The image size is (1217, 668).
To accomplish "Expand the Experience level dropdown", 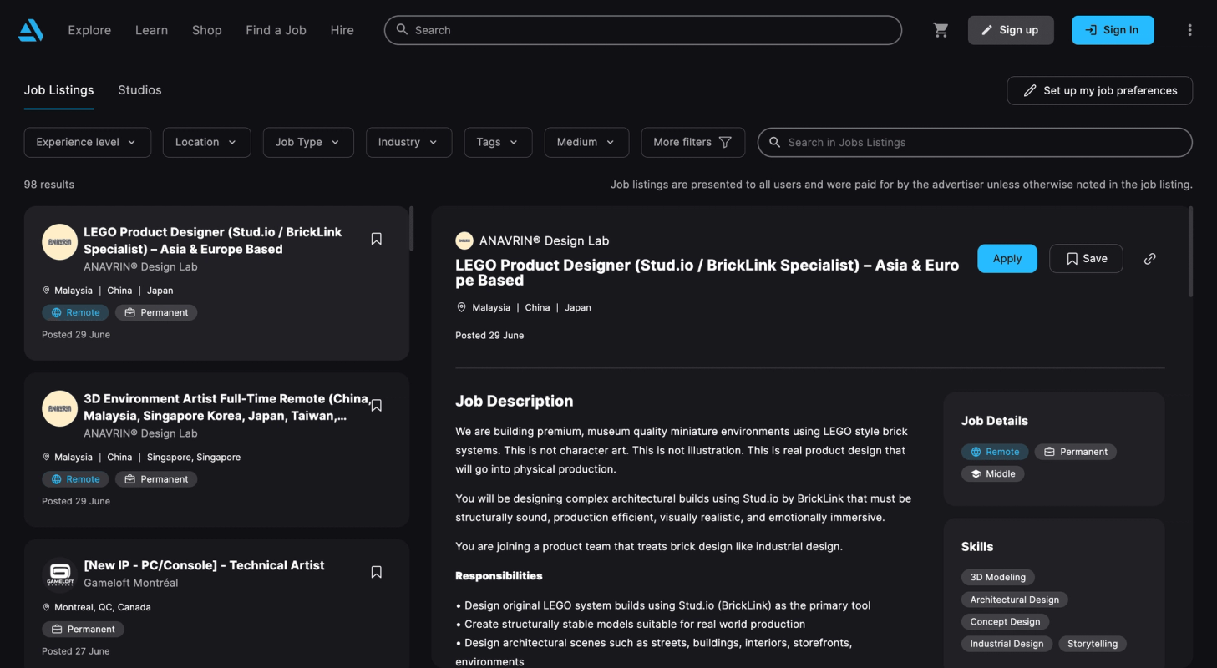I will pyautogui.click(x=87, y=142).
